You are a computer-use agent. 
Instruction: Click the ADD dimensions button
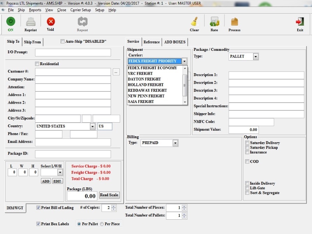[46, 181]
